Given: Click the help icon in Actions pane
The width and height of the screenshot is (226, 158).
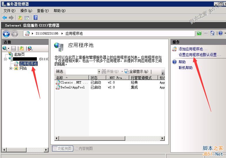Looking at the screenshot, I should click(x=174, y=62).
